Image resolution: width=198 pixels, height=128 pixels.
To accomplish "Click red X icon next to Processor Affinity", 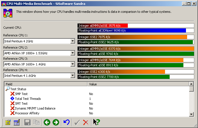I will (x=12, y=113).
